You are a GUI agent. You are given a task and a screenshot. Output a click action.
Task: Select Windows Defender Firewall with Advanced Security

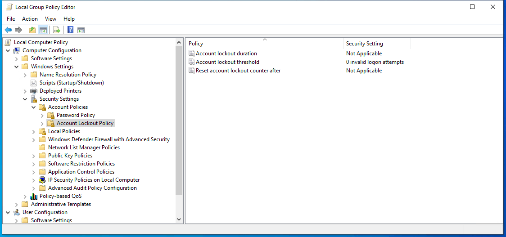(109, 139)
